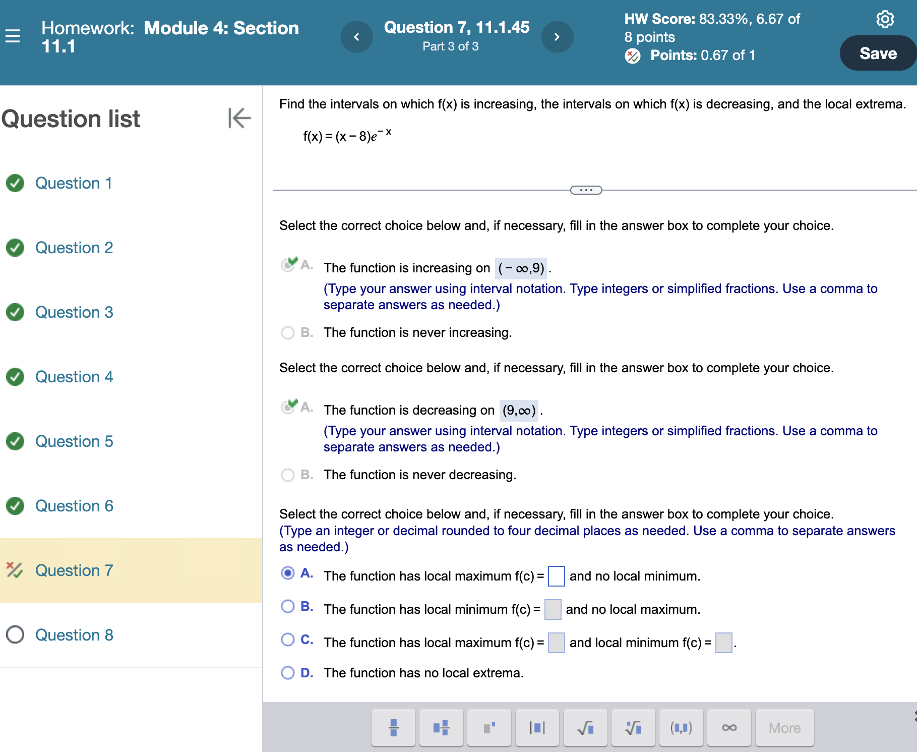Click the Question 7 partial credit icon
The image size is (917, 752).
coord(15,570)
